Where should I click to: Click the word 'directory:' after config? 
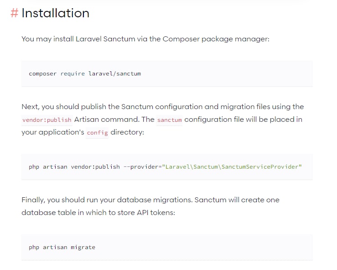pos(127,132)
